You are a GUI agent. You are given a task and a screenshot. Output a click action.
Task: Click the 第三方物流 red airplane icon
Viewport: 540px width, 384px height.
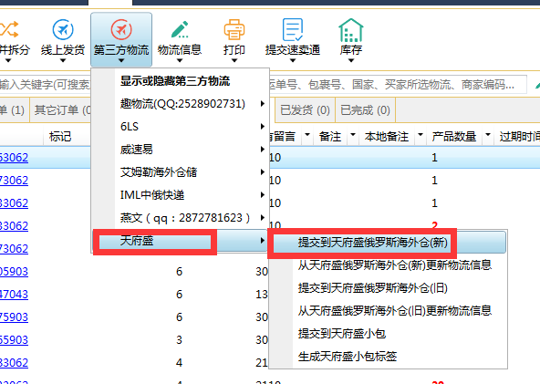(121, 29)
